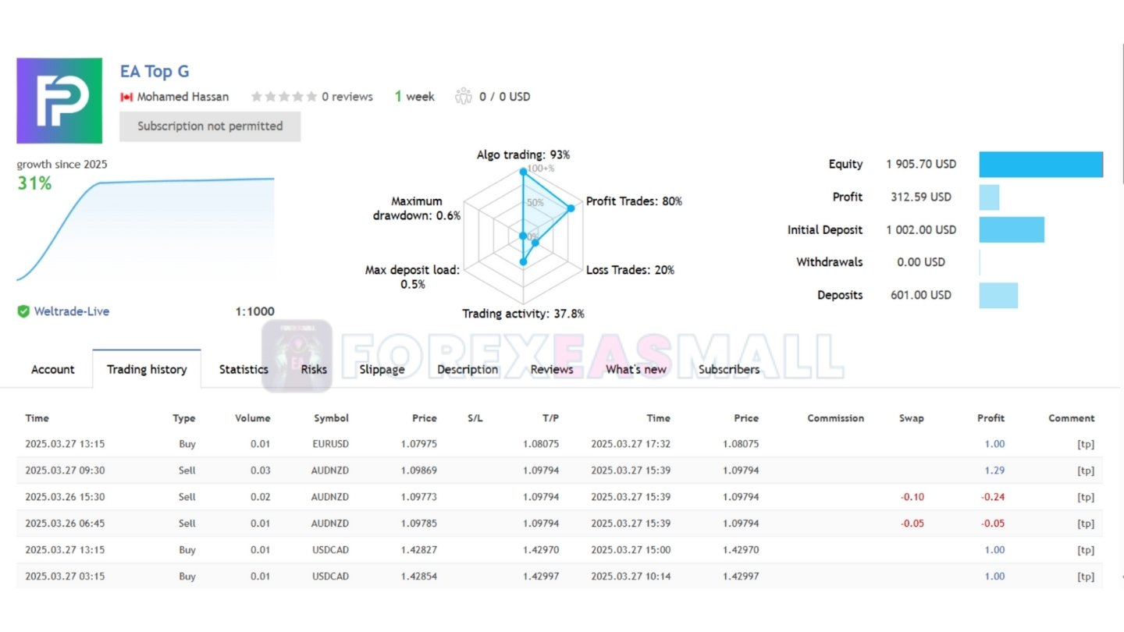The height and width of the screenshot is (632, 1124).
Task: Click the Trading activity: 37.8% label
Action: coord(523,314)
